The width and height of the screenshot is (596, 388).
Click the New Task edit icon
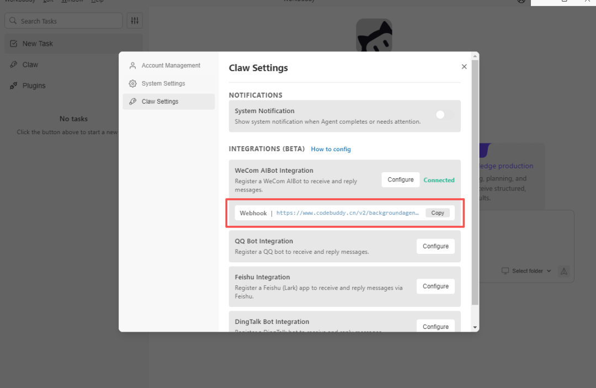(x=14, y=44)
